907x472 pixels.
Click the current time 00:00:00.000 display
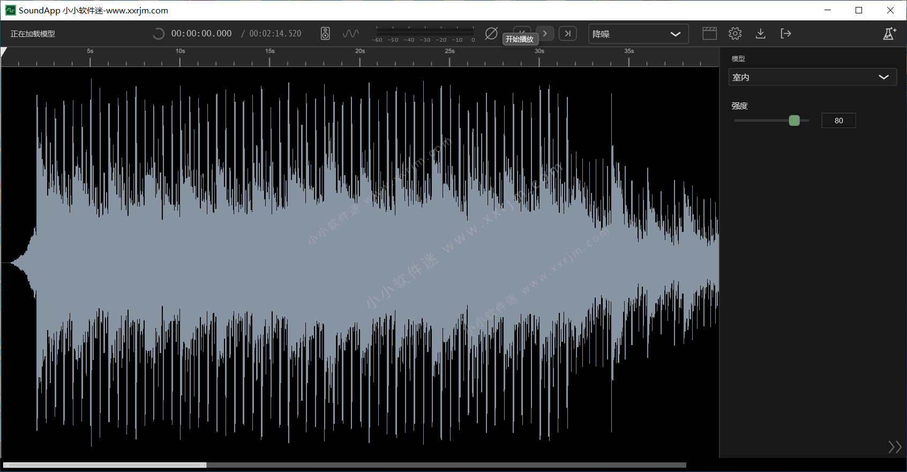coord(201,33)
